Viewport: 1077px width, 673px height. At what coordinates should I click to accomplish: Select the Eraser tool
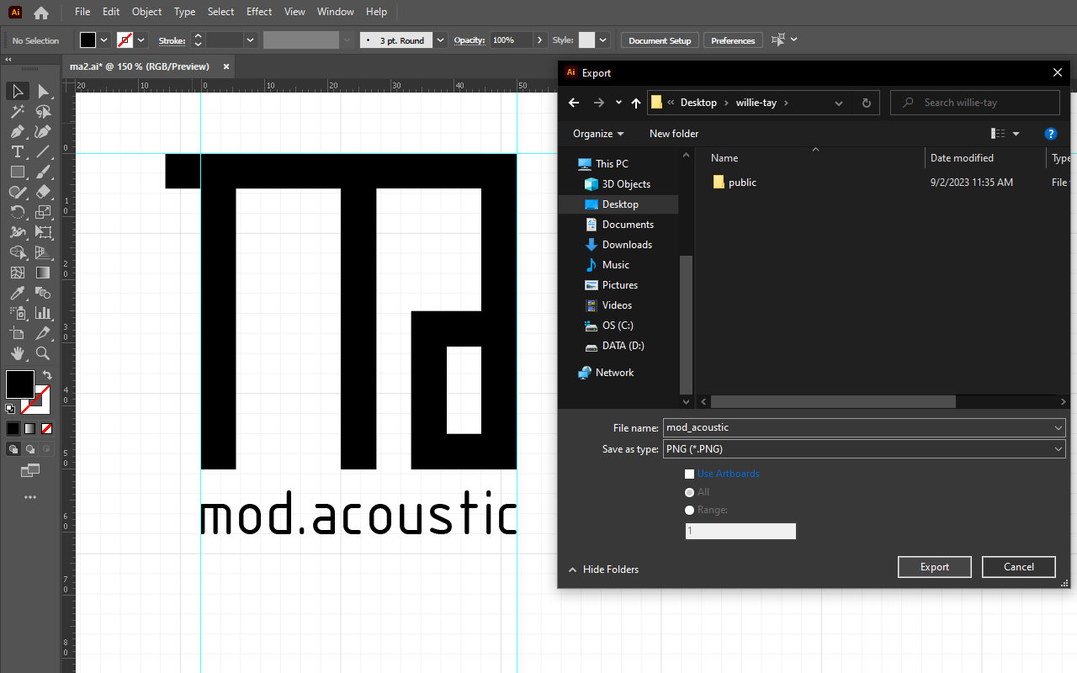coord(44,192)
